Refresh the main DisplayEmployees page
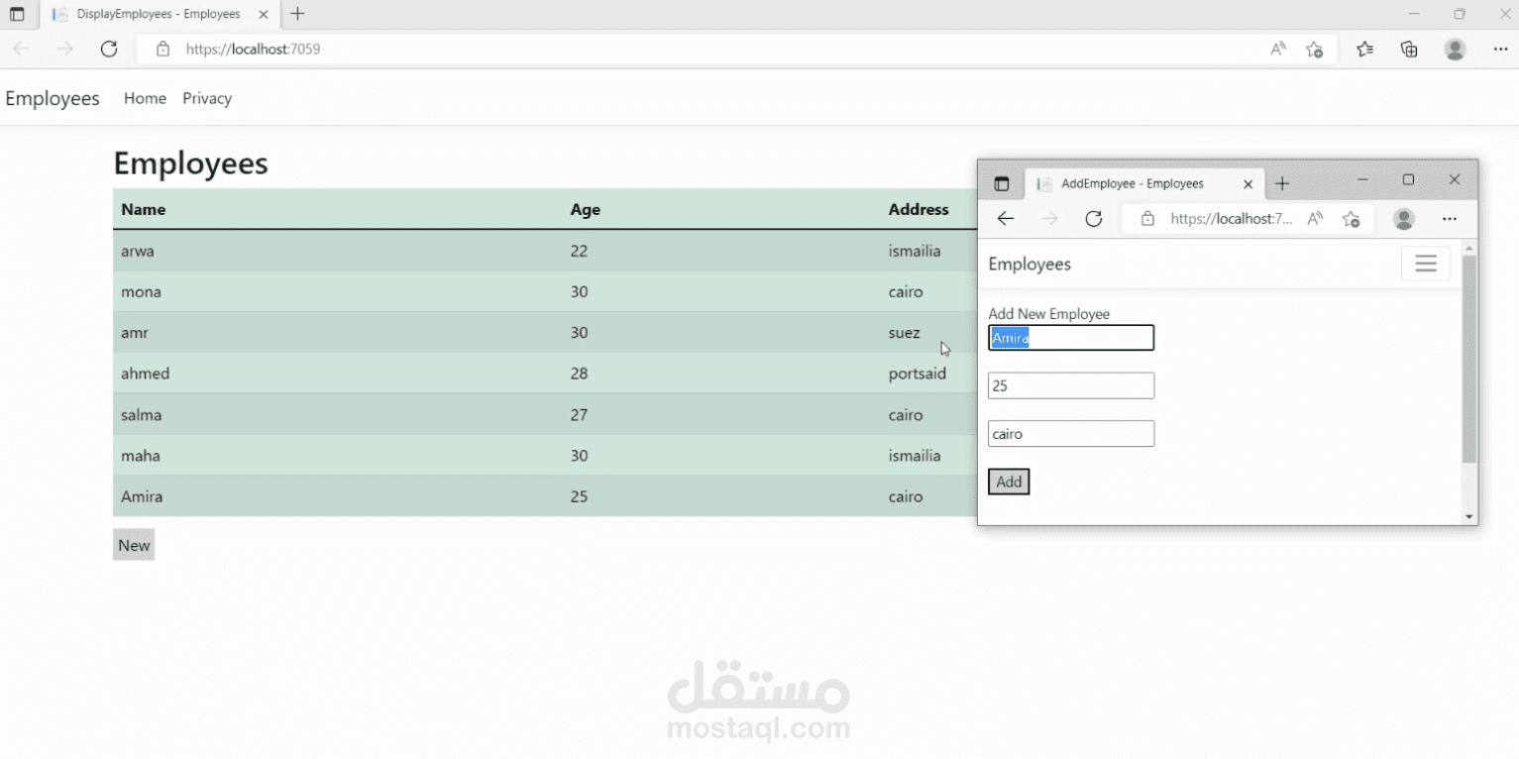The height and width of the screenshot is (759, 1519). coord(109,49)
